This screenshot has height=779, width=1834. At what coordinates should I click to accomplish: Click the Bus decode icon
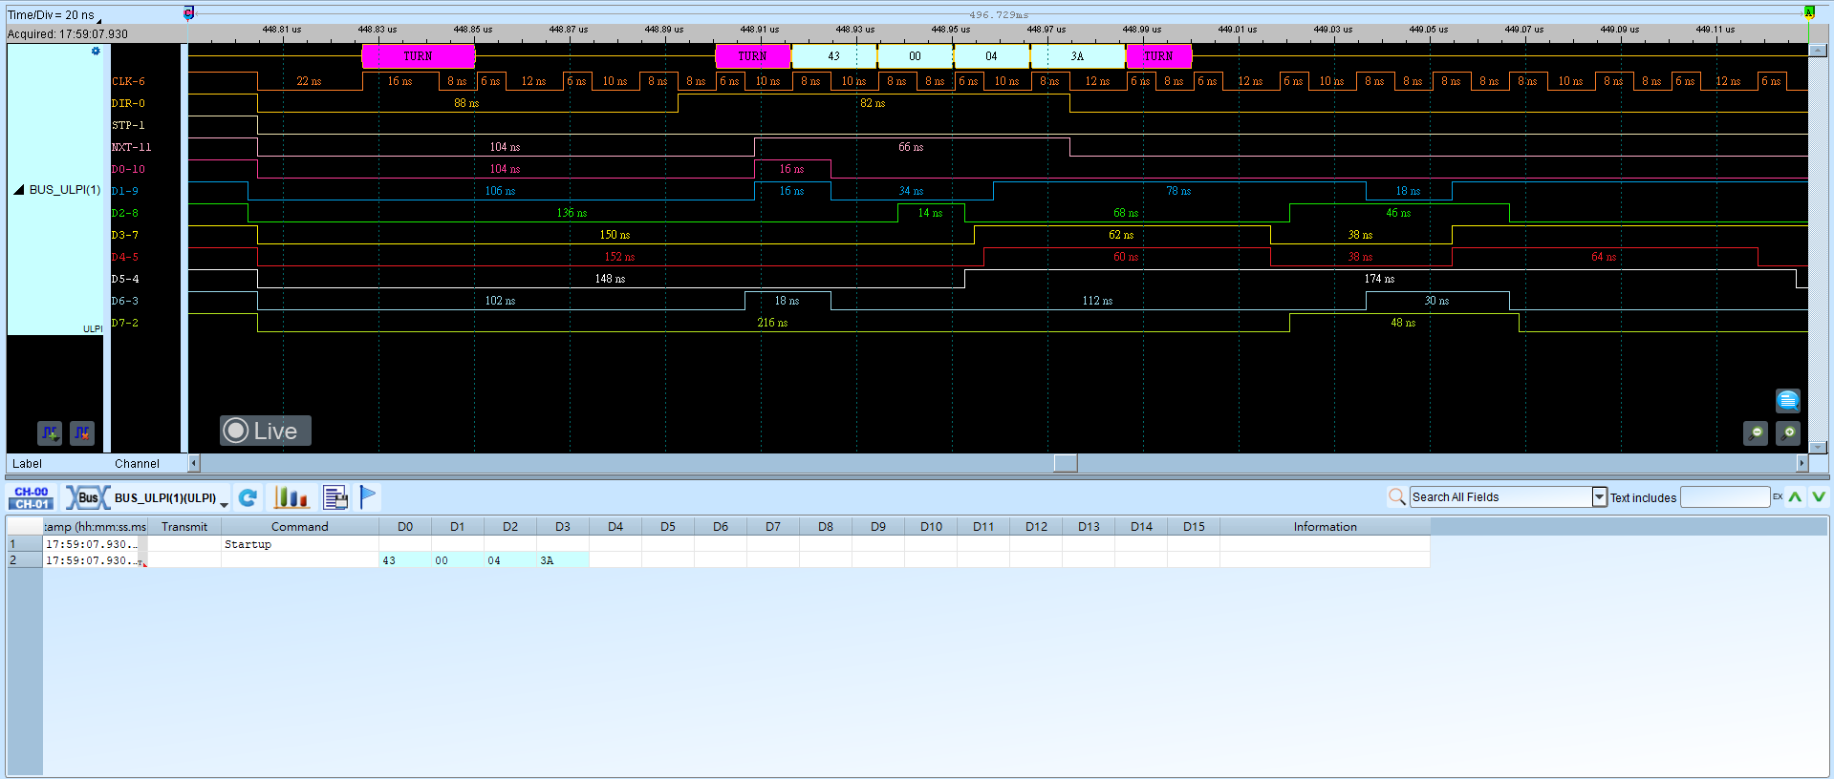pos(87,497)
